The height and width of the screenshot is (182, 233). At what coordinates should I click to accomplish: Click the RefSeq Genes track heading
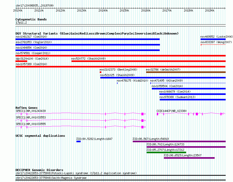[x=26, y=108]
